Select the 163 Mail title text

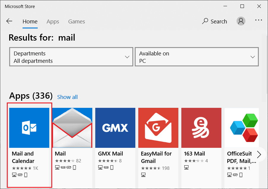194,154
